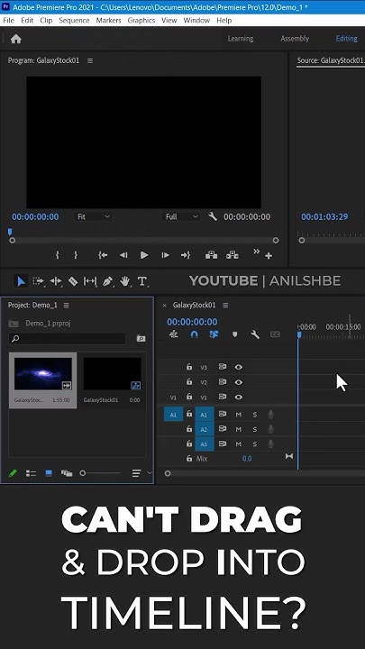Open the Sequence menu
Image resolution: width=365 pixels, height=649 pixels.
(x=72, y=20)
